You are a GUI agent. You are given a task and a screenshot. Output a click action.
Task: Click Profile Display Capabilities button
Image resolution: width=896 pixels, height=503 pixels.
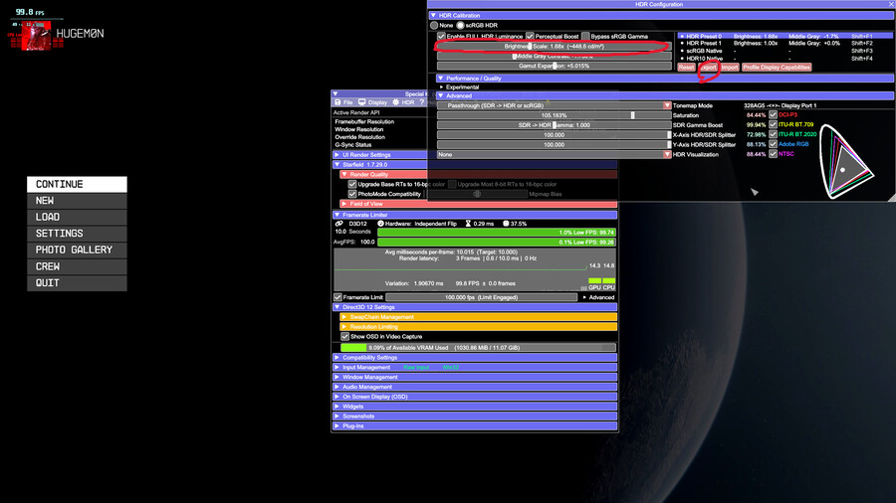(777, 68)
